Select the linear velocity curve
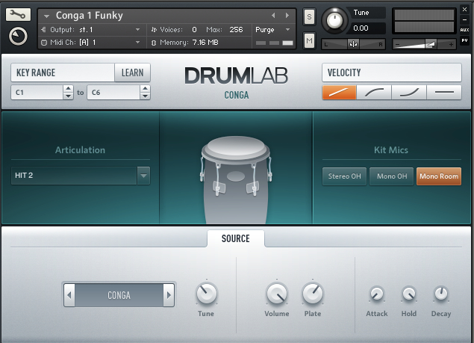Screen dimensions: 474x343 [x=339, y=93]
